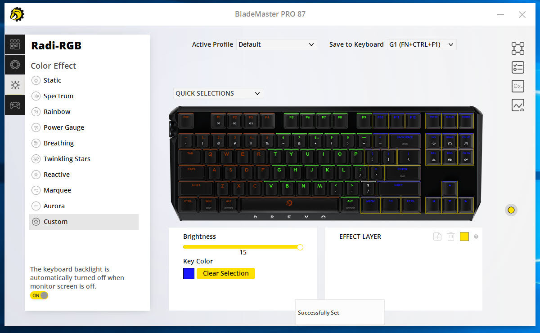540x333 pixels.
Task: Select the ESC key on keyboard preview
Action: pos(186,121)
